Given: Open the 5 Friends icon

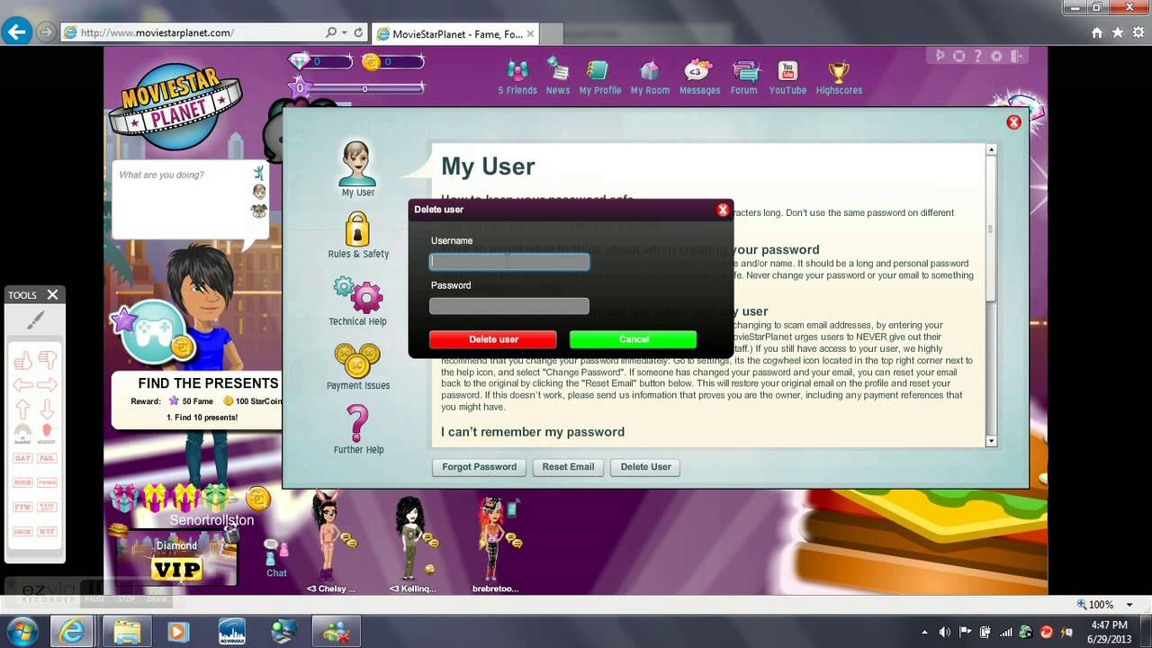Looking at the screenshot, I should (517, 77).
